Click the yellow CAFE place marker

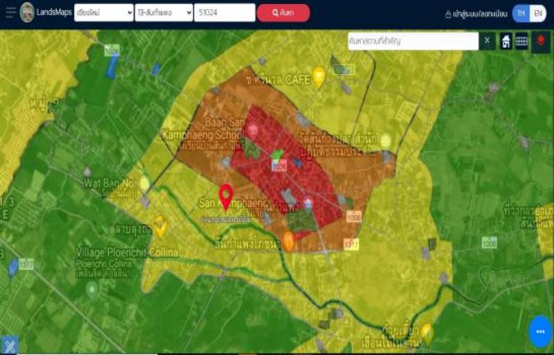319,76
